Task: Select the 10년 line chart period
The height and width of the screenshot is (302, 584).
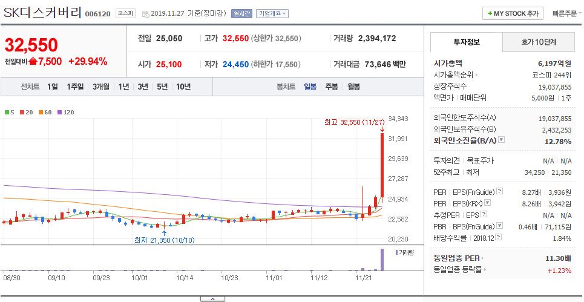Action: tap(183, 87)
